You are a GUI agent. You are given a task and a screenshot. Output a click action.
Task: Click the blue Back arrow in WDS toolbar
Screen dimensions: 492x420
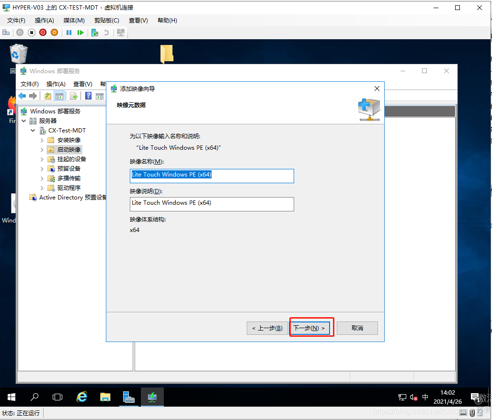23,96
